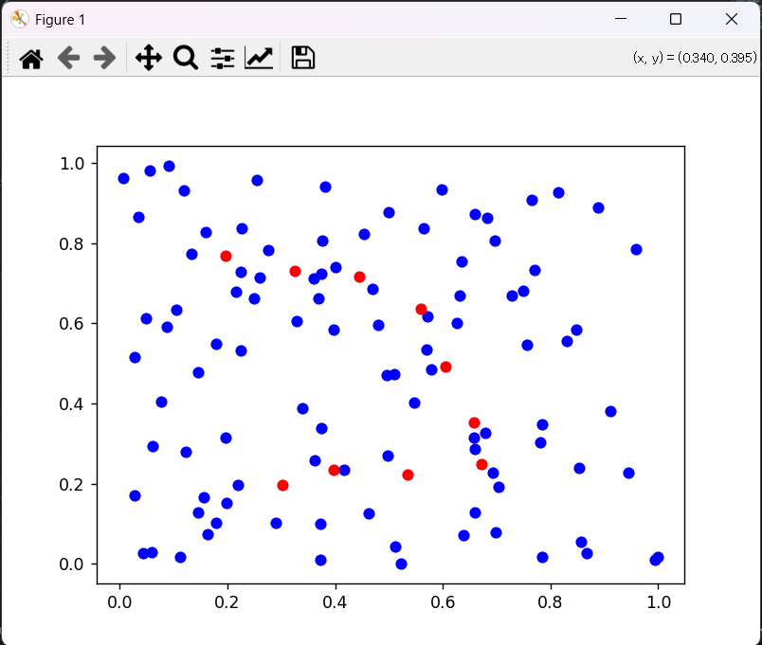The image size is (762, 645).
Task: Open the Edit axis and curve parameters tool
Action: tap(259, 58)
